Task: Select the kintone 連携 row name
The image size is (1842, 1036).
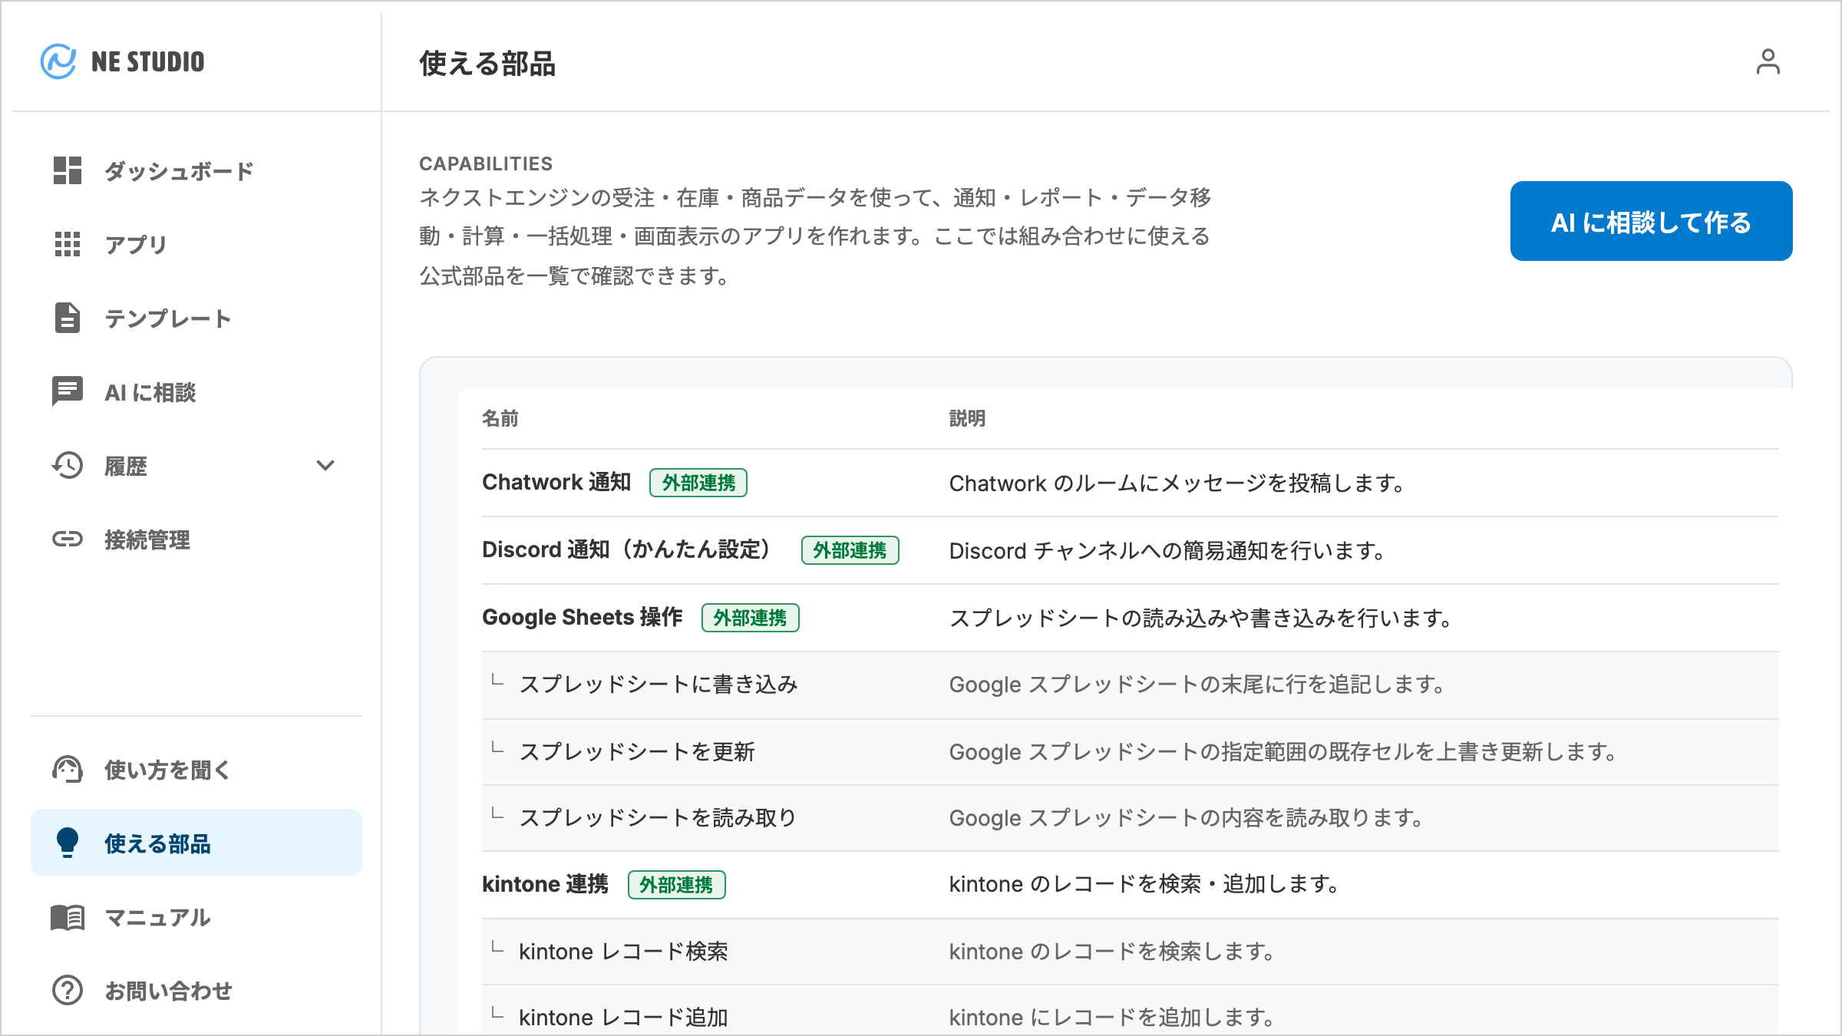Action: pyautogui.click(x=546, y=884)
